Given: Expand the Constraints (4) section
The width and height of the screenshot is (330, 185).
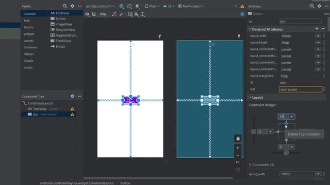Looking at the screenshot, I should click(250, 164).
